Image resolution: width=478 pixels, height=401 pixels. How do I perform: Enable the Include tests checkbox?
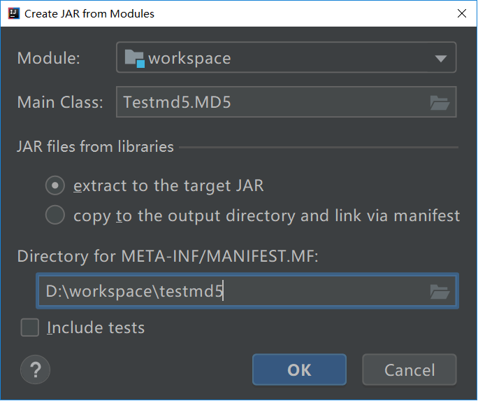[x=30, y=328]
